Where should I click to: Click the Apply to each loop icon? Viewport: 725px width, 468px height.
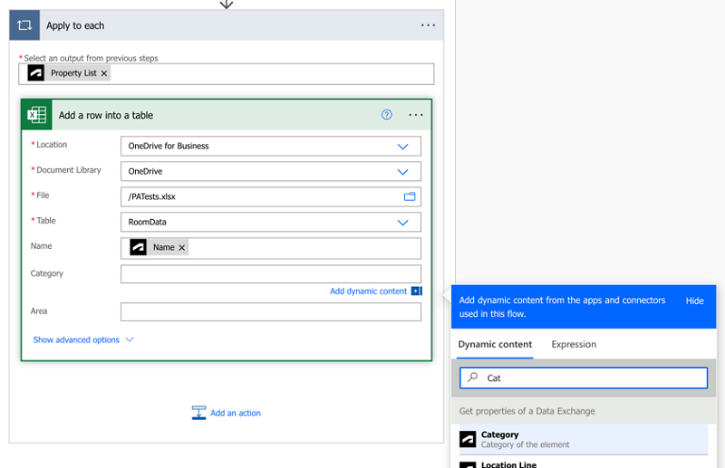(24, 25)
